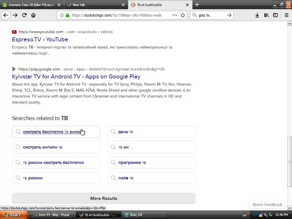This screenshot has width=292, height=219.
Task: Restore down the browser window
Action: coord(281,5)
